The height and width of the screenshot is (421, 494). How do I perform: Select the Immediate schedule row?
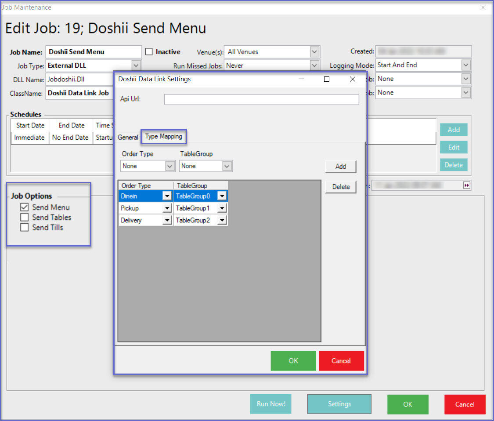point(29,138)
